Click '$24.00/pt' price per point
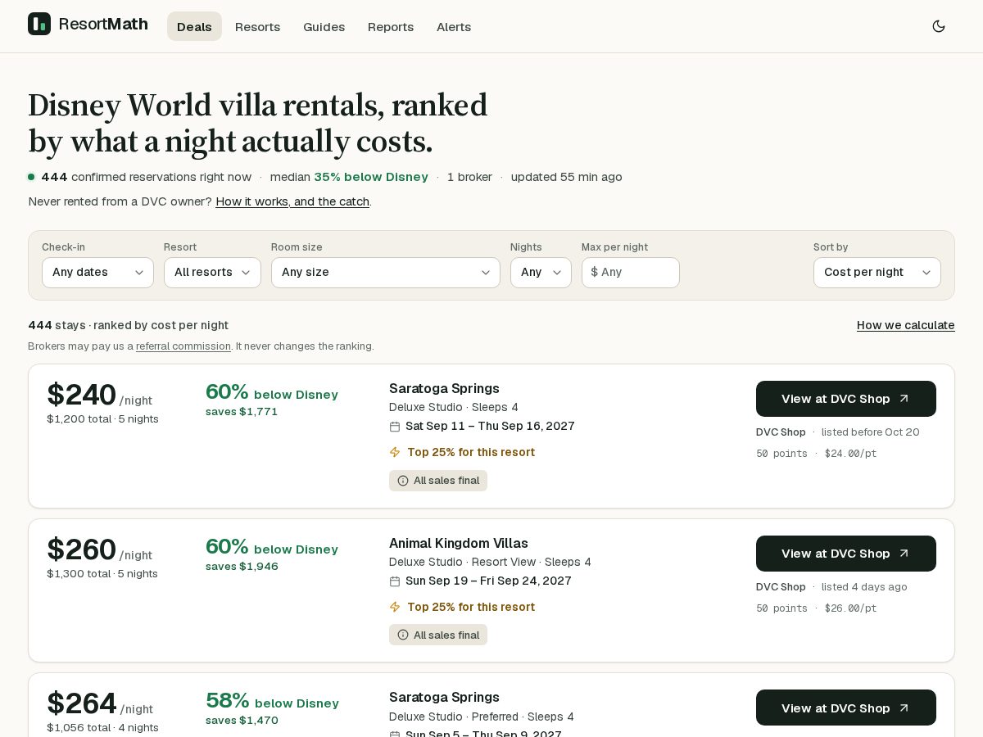The width and height of the screenshot is (983, 737). click(x=850, y=454)
